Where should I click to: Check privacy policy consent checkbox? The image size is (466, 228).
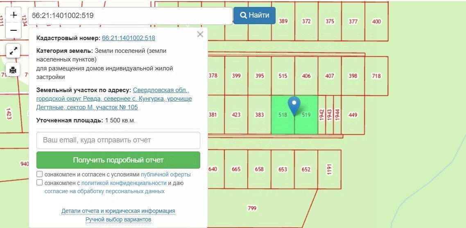(x=40, y=183)
